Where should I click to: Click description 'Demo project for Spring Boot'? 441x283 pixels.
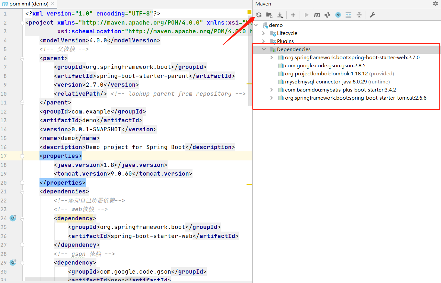click(x=136, y=147)
